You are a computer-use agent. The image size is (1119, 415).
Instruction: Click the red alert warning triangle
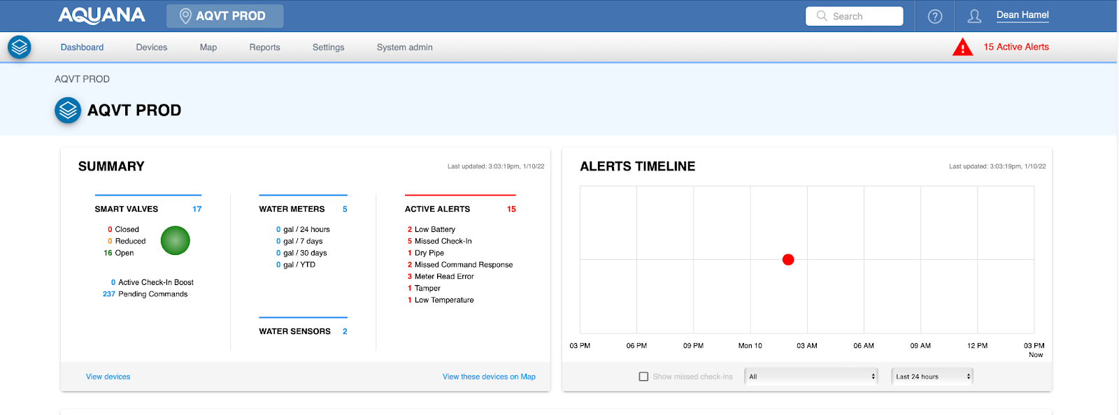(963, 47)
